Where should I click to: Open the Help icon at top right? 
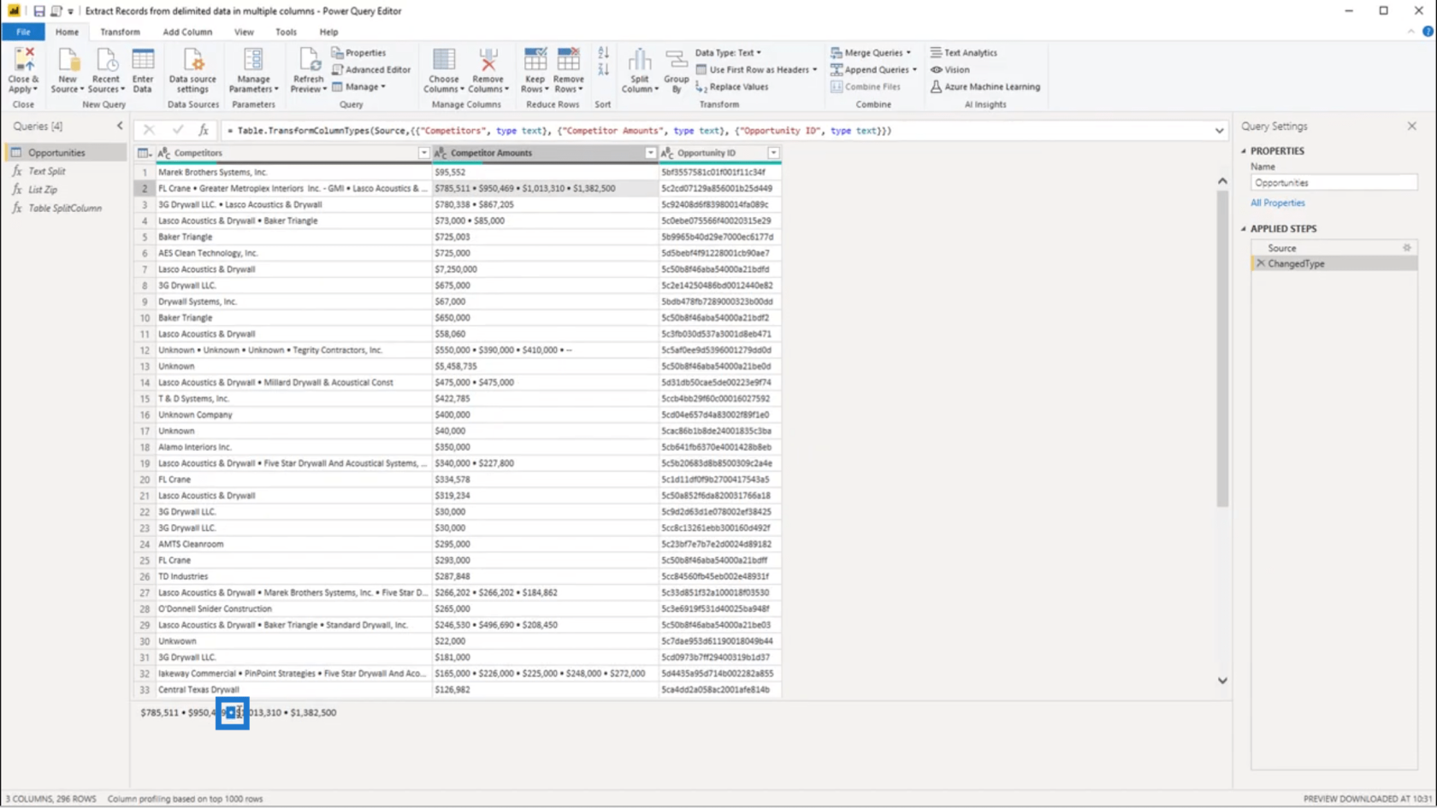tap(1428, 32)
